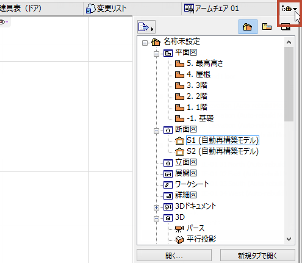Select the Project Map view button
The image size is (302, 263).
(248, 27)
